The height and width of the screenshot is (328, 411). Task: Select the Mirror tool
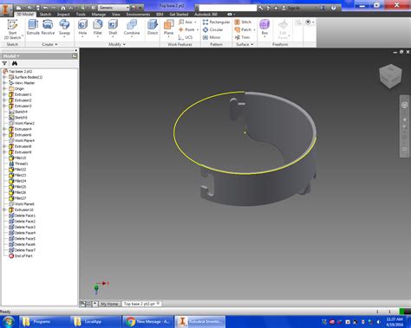[x=212, y=37]
